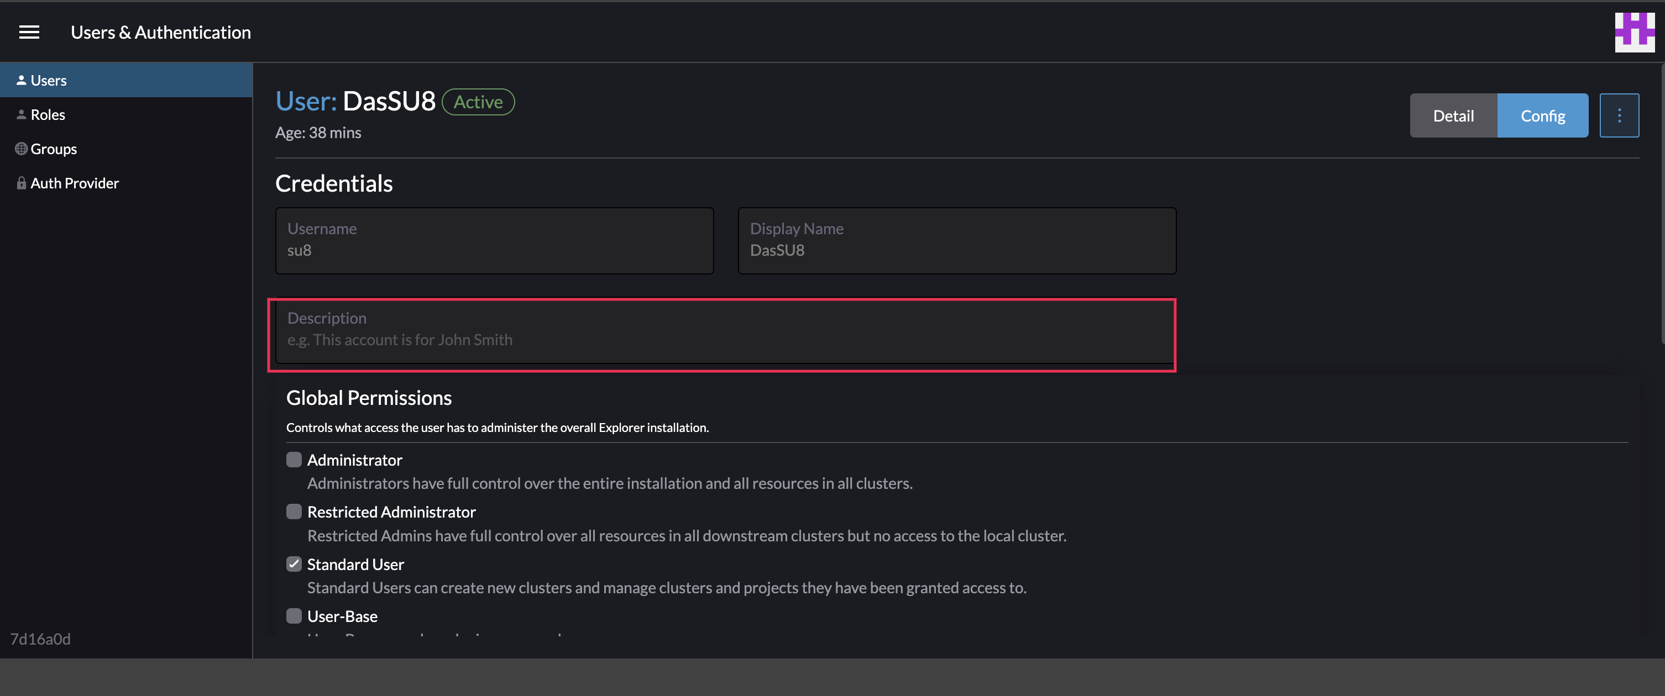The image size is (1665, 696).
Task: Check the Restricted Administrator option
Action: point(294,511)
